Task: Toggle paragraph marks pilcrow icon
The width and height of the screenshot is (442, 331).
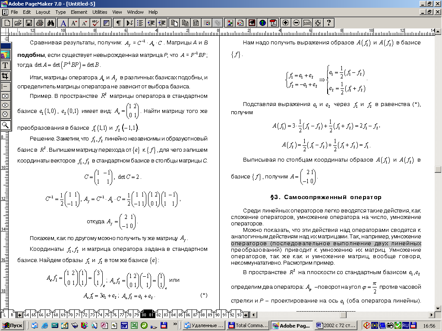Action: pyautogui.click(x=119, y=23)
